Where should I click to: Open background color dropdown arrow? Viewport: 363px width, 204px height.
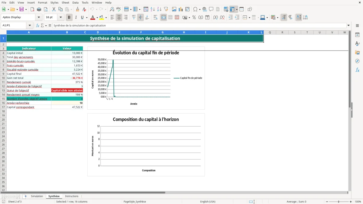pos(106,18)
